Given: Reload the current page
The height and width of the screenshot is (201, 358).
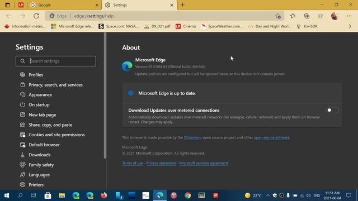Looking at the screenshot, I should click(x=36, y=16).
